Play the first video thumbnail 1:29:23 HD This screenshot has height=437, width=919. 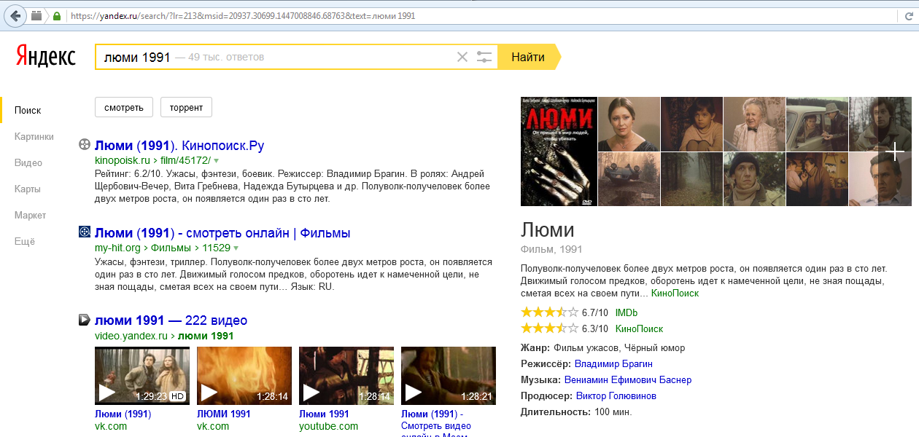(142, 375)
